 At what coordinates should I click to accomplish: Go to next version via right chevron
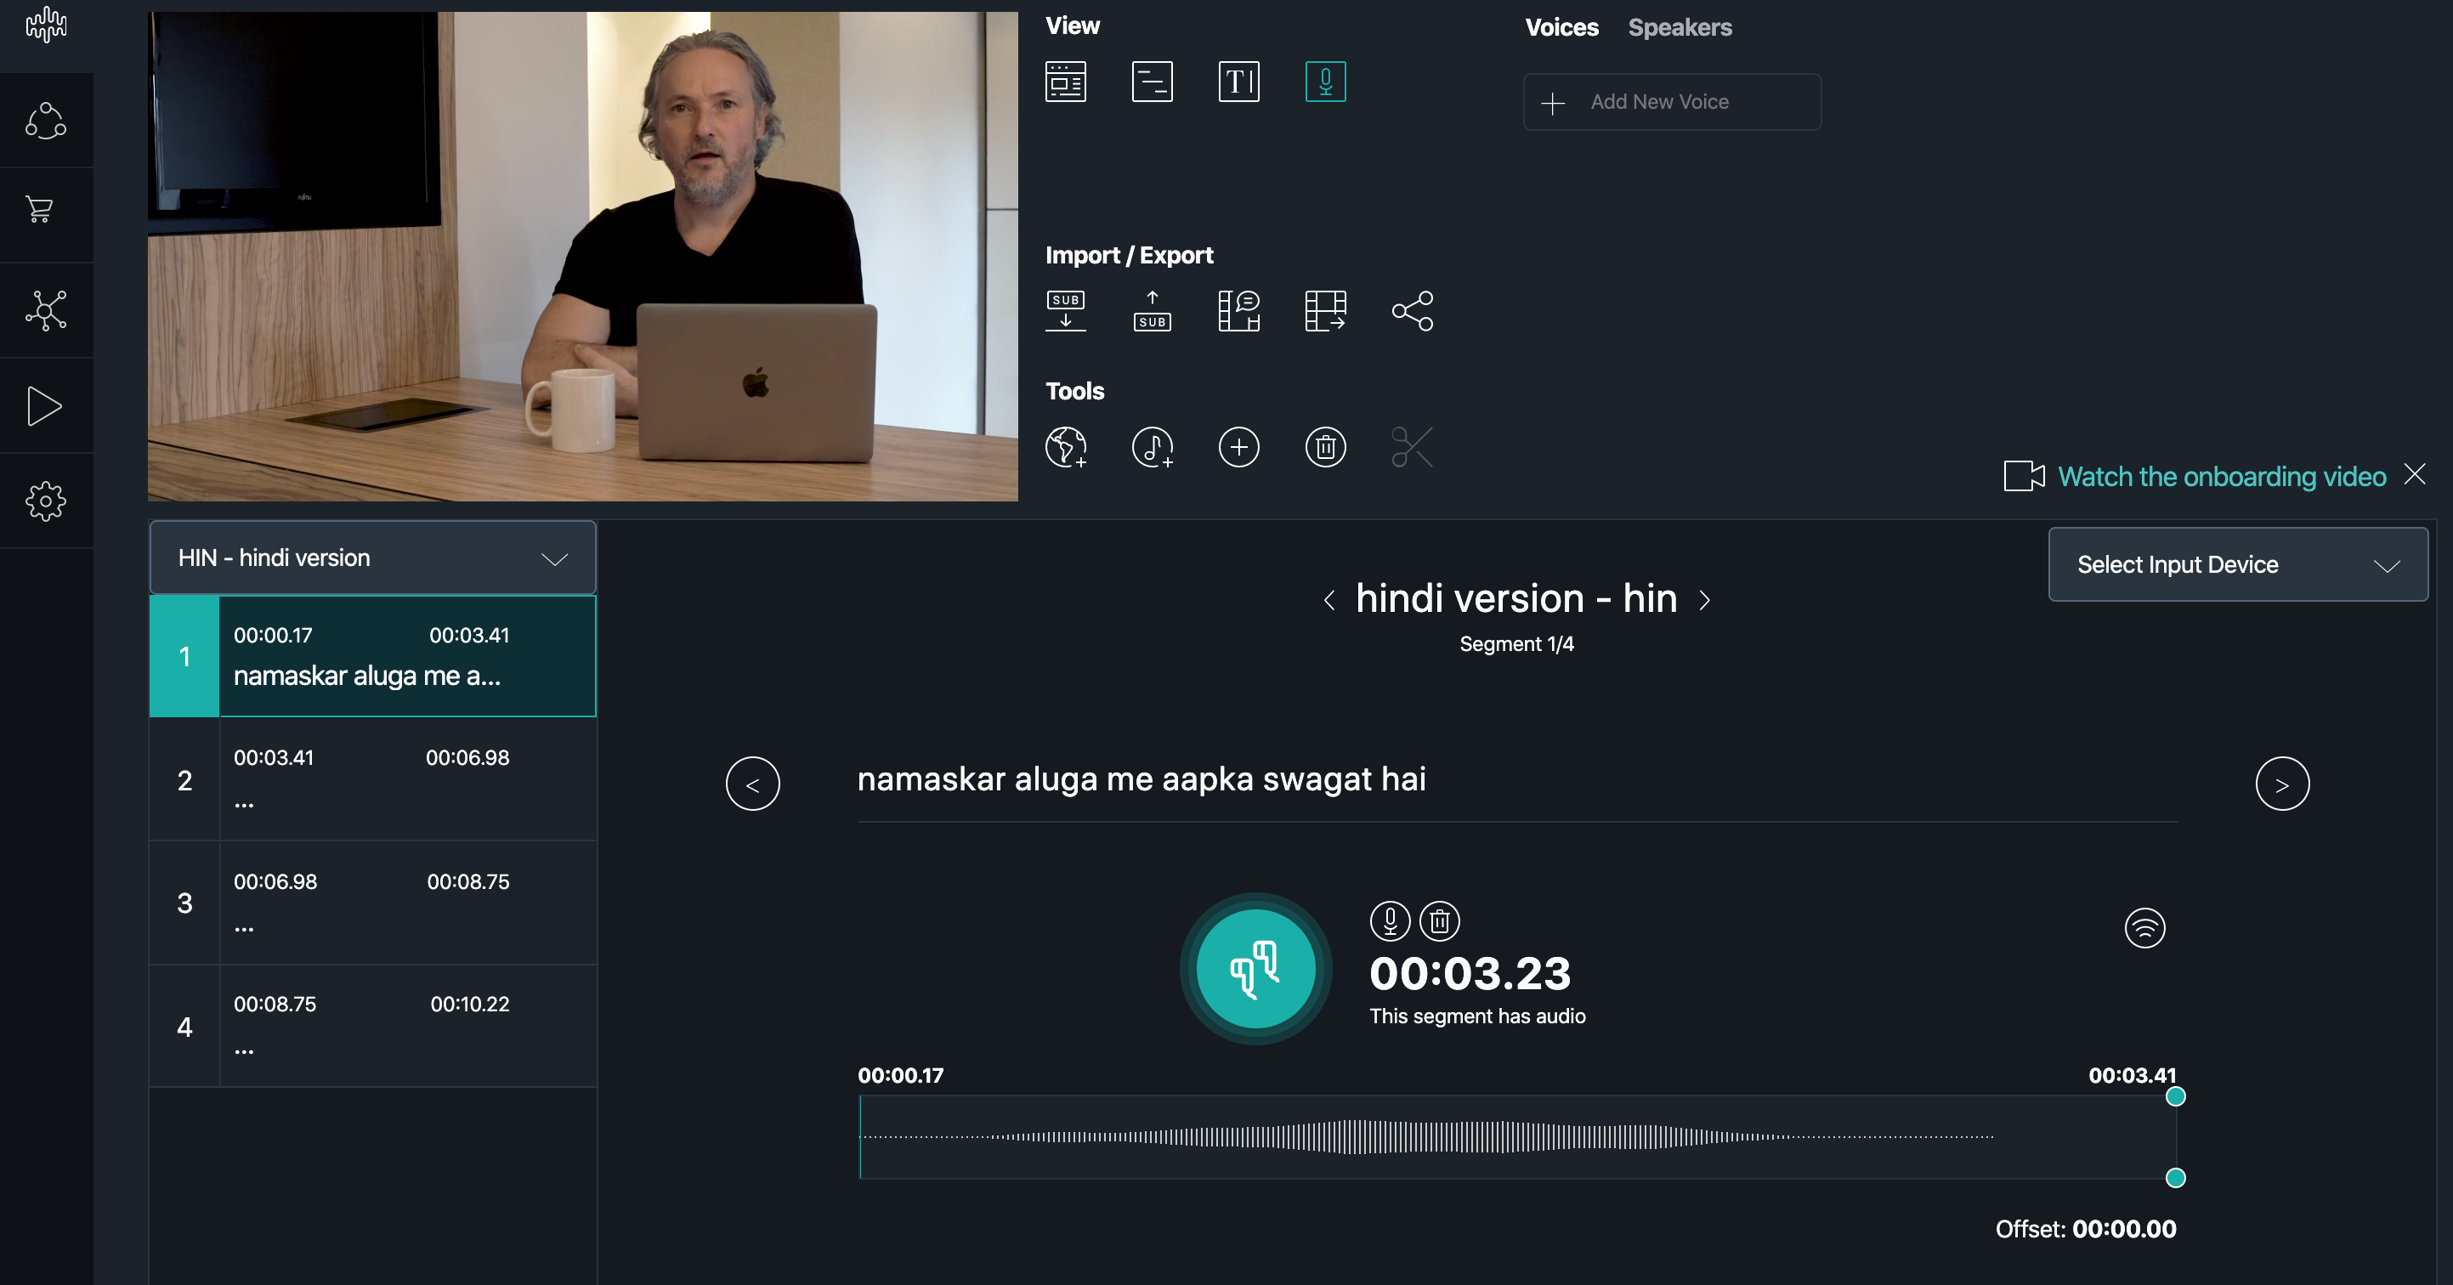coord(1704,600)
